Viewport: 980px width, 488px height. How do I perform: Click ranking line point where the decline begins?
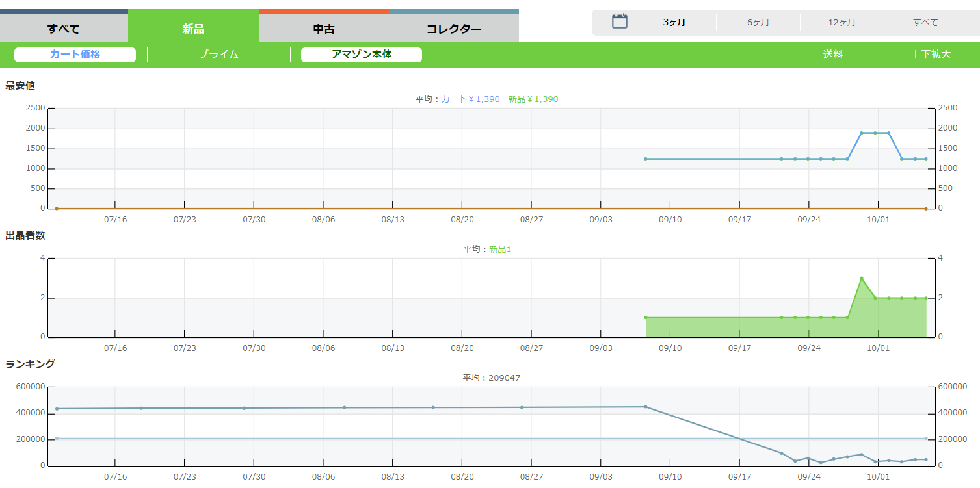tap(646, 407)
